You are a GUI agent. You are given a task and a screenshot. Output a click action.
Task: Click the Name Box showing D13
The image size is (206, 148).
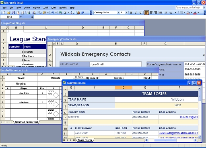click(10, 17)
